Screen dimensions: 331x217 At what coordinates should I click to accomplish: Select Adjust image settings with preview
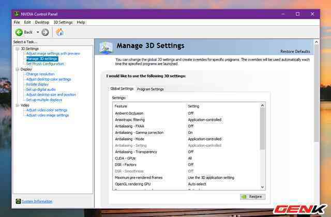coord(53,54)
